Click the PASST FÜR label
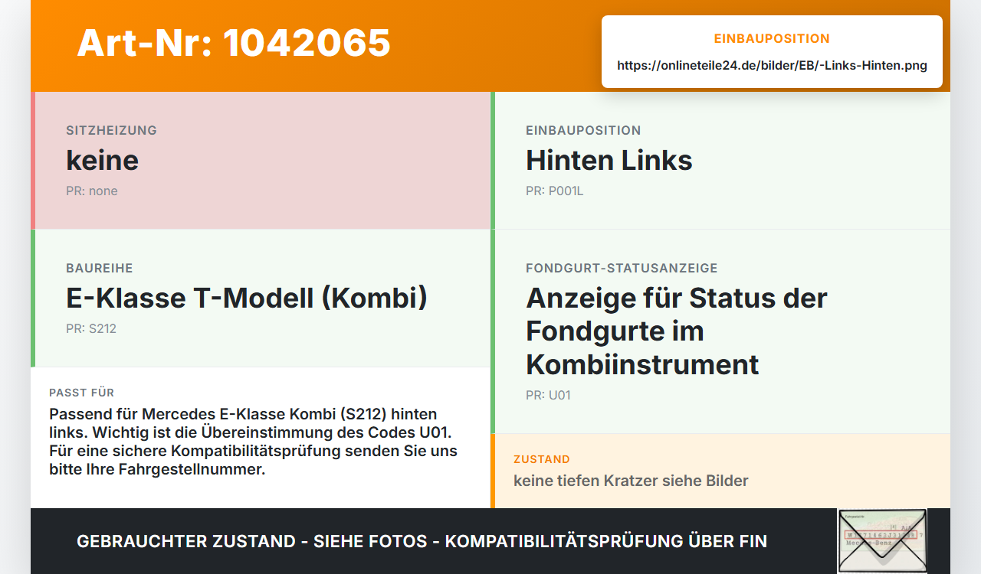 pyautogui.click(x=82, y=393)
